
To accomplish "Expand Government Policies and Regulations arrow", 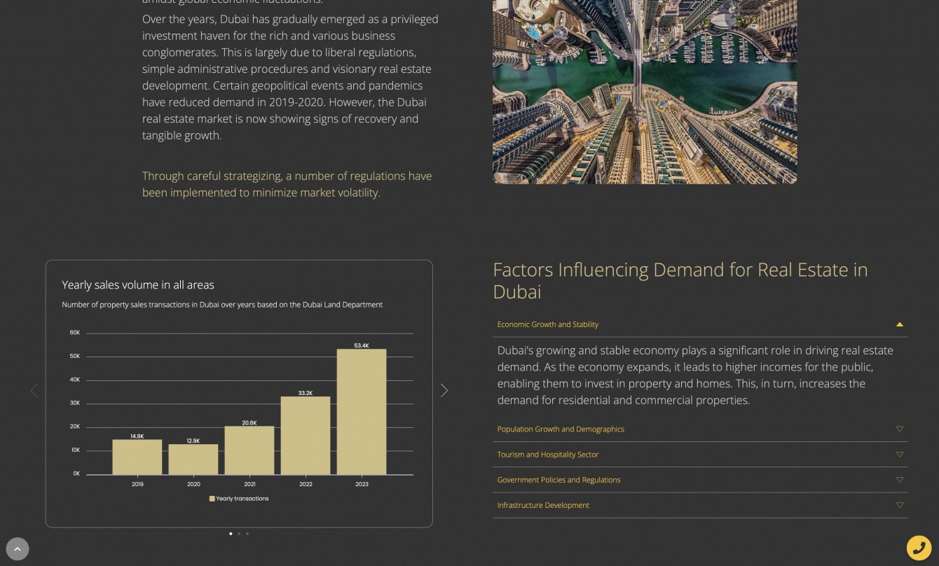I will (x=900, y=480).
